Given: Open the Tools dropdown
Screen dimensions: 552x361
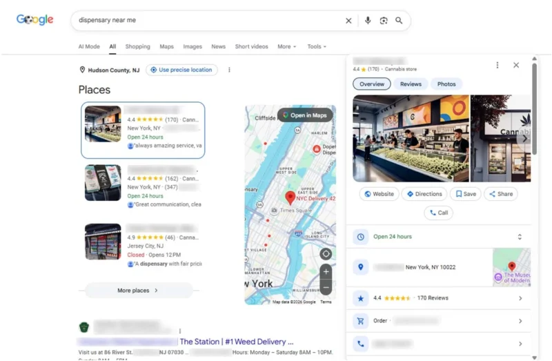Looking at the screenshot, I should pyautogui.click(x=317, y=46).
